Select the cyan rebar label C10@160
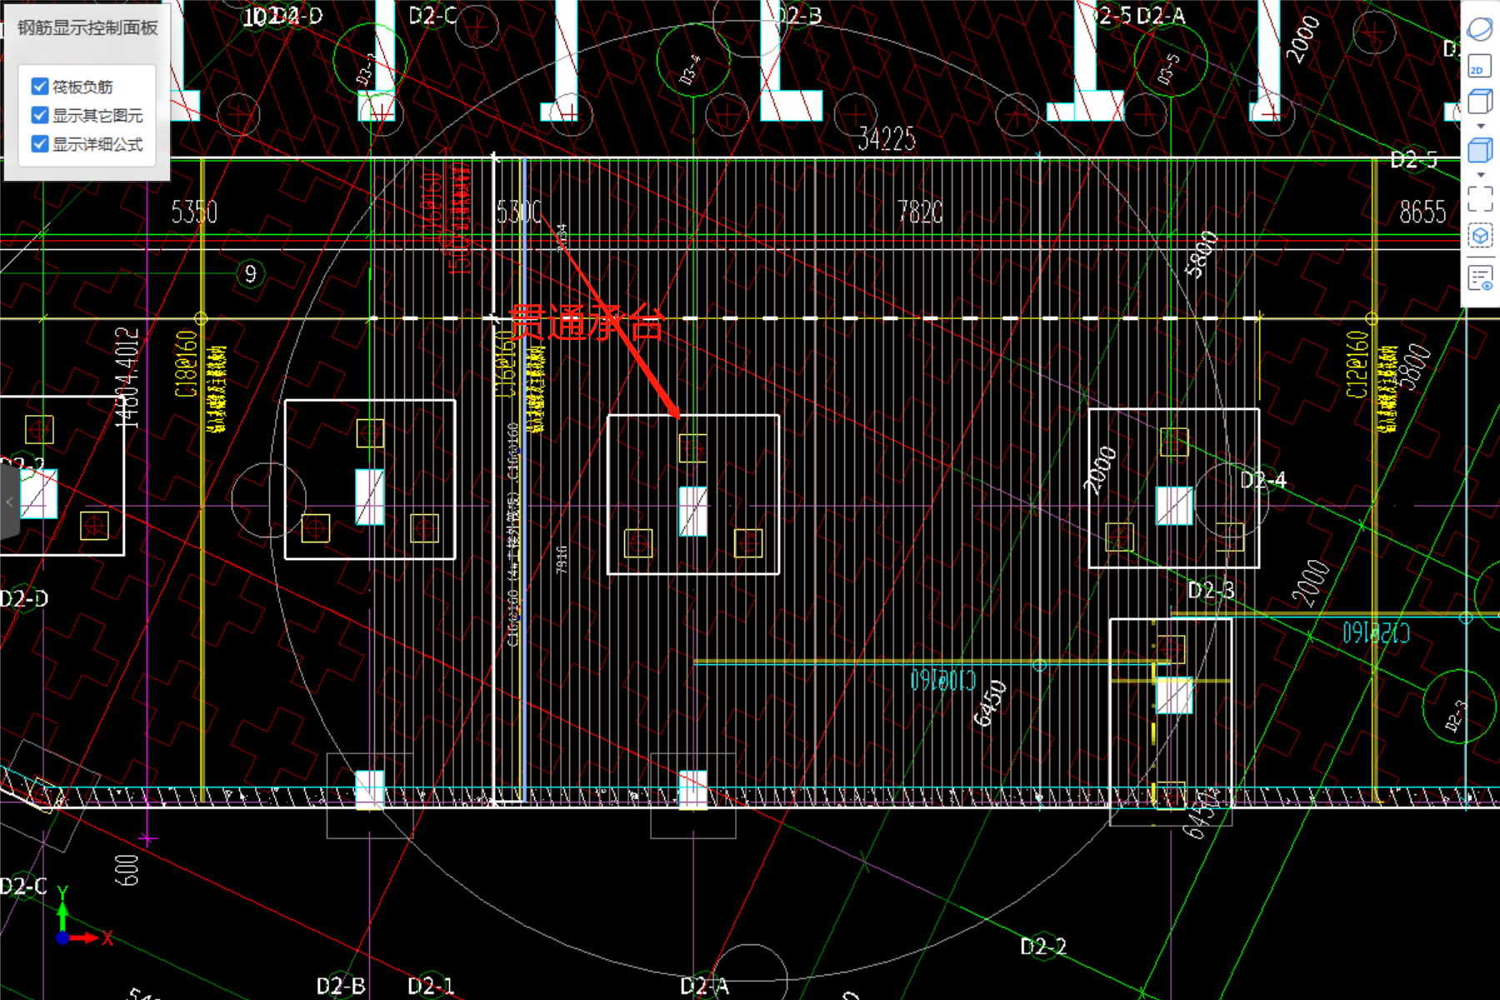The width and height of the screenshot is (1500, 1000). tap(942, 681)
